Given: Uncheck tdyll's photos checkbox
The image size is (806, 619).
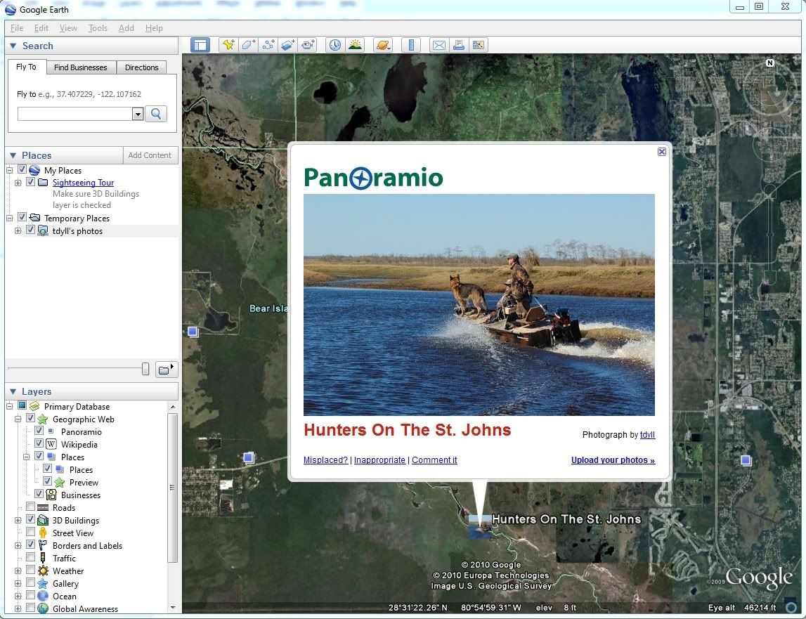Looking at the screenshot, I should tap(31, 230).
